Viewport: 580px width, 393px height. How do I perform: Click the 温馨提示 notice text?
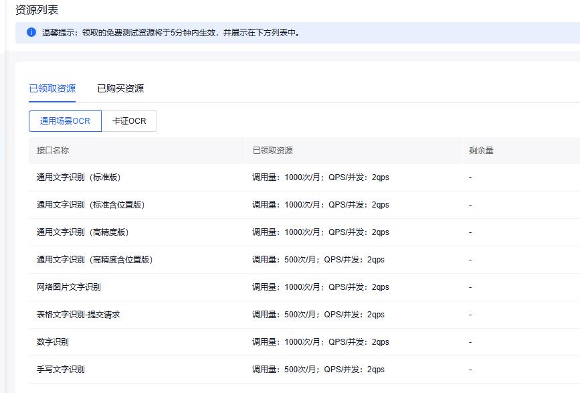[x=171, y=33]
